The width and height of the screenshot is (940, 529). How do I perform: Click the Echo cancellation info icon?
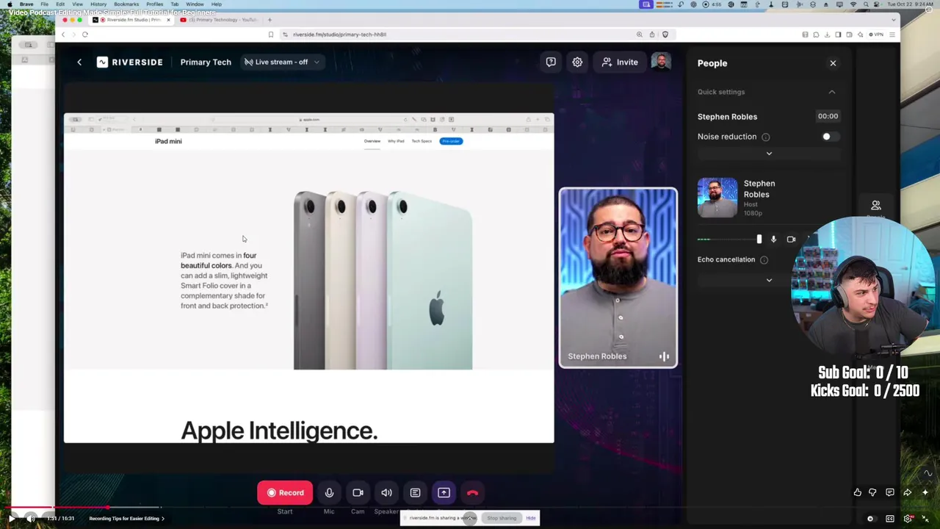click(x=764, y=259)
